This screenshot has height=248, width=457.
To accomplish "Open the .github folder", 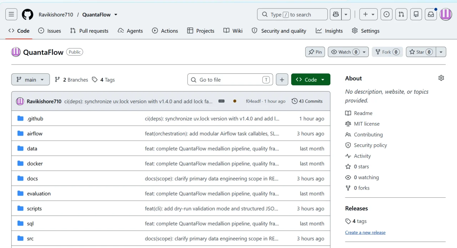I will click(x=35, y=119).
